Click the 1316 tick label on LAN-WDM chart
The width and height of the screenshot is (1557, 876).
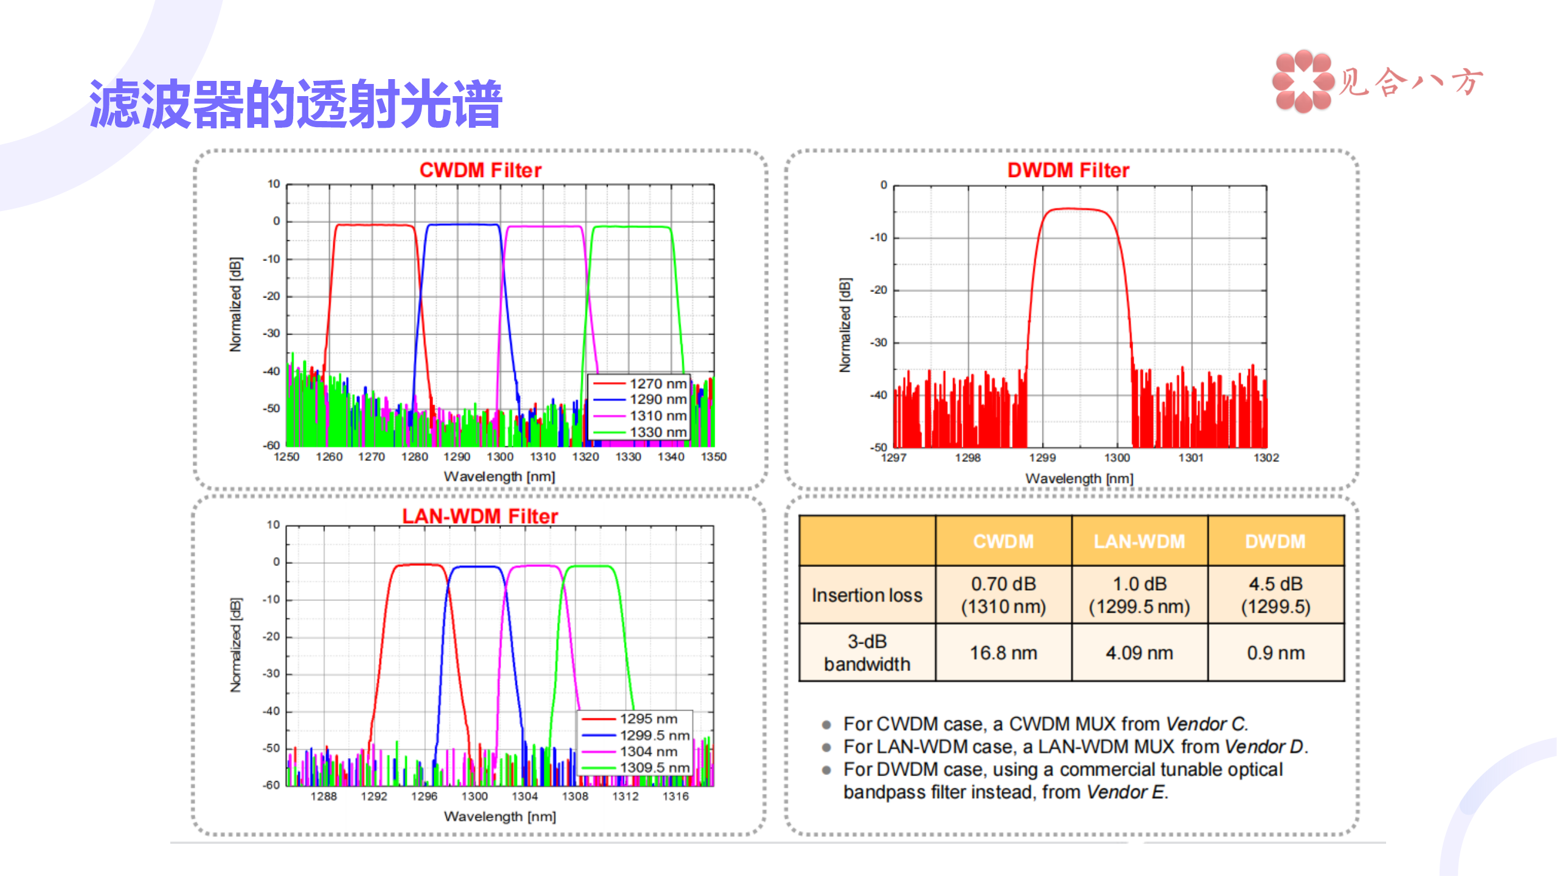(x=676, y=796)
